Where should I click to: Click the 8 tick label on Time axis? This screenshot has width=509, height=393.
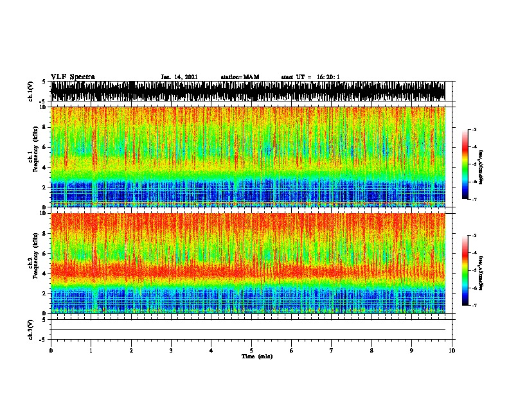[x=371, y=351]
